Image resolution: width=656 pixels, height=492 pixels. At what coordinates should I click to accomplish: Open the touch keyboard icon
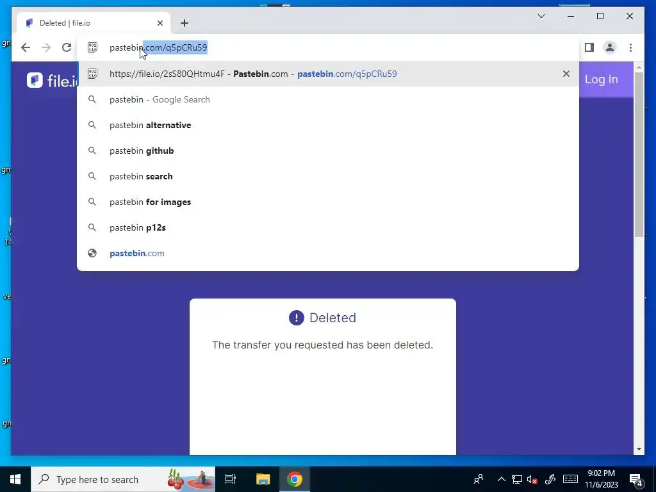pyautogui.click(x=570, y=479)
